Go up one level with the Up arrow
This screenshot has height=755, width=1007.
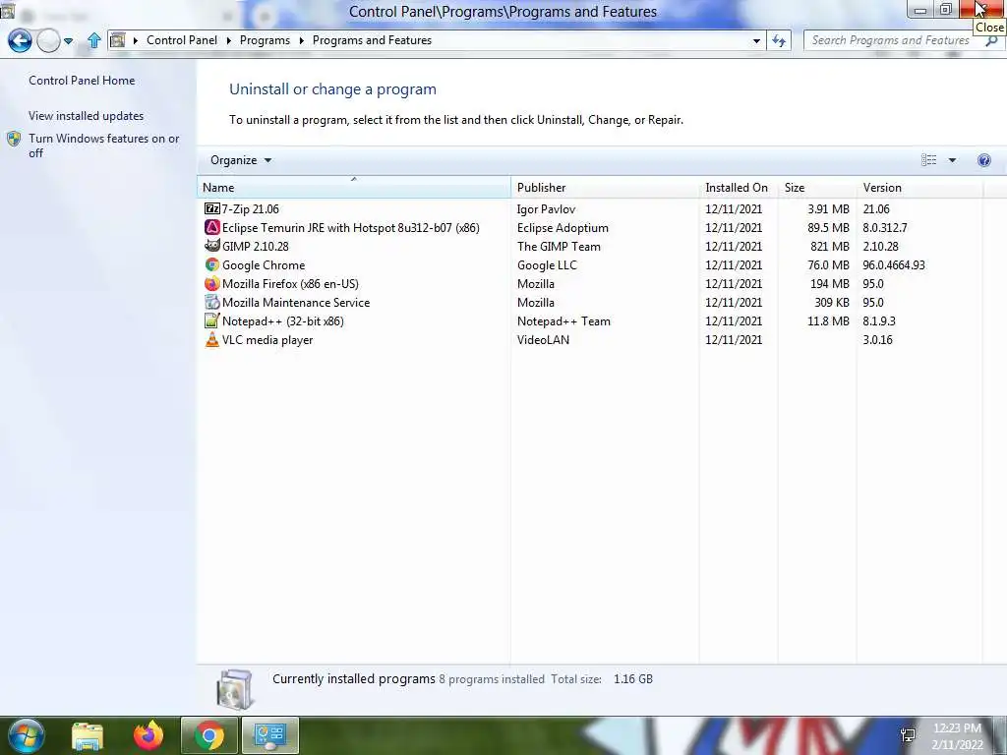[x=93, y=40]
